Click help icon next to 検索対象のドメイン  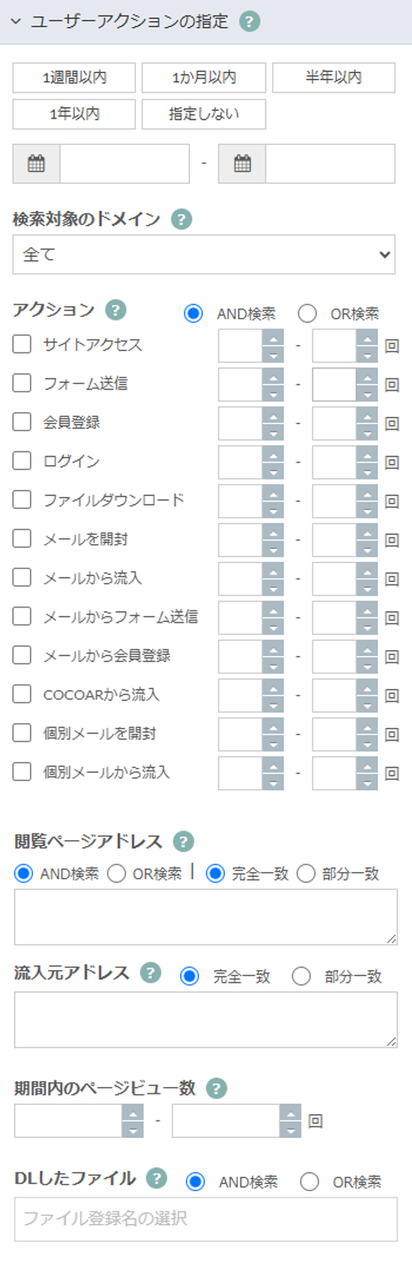[x=182, y=219]
